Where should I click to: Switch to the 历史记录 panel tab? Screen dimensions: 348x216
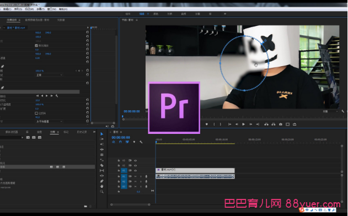(82, 132)
